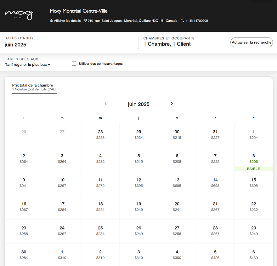Image resolution: width=277 pixels, height=266 pixels.
Task: Select May 28 priced at $283
Action: pyautogui.click(x=100, y=135)
